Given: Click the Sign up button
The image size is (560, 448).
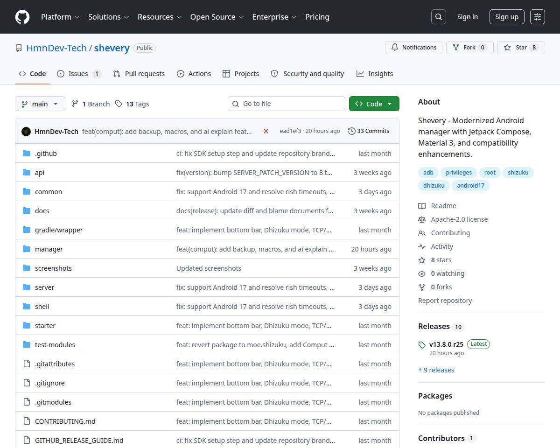Looking at the screenshot, I should coord(507,17).
